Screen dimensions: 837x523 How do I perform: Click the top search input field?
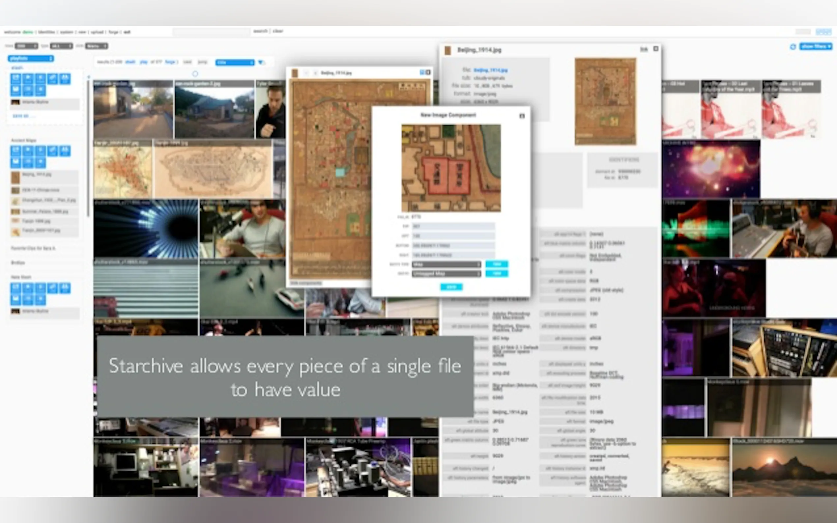point(212,32)
